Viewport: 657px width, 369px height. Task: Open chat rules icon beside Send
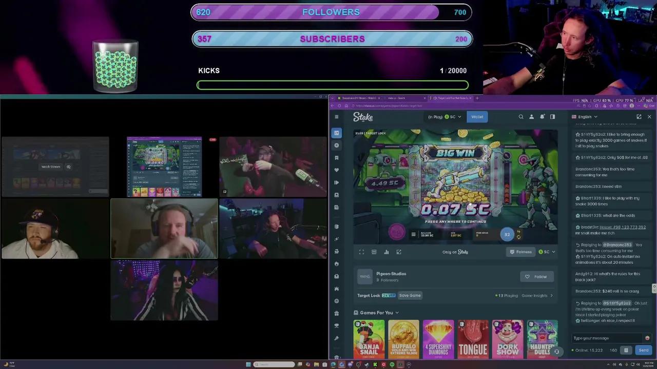(x=626, y=350)
